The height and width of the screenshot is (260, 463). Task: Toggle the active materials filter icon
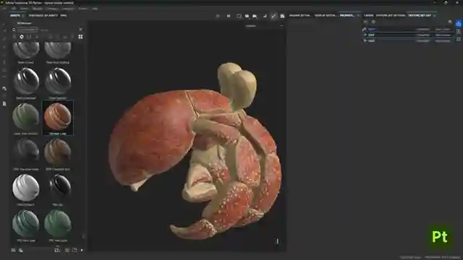(x=22, y=37)
